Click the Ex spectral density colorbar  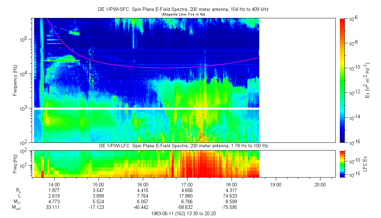[x=342, y=81]
